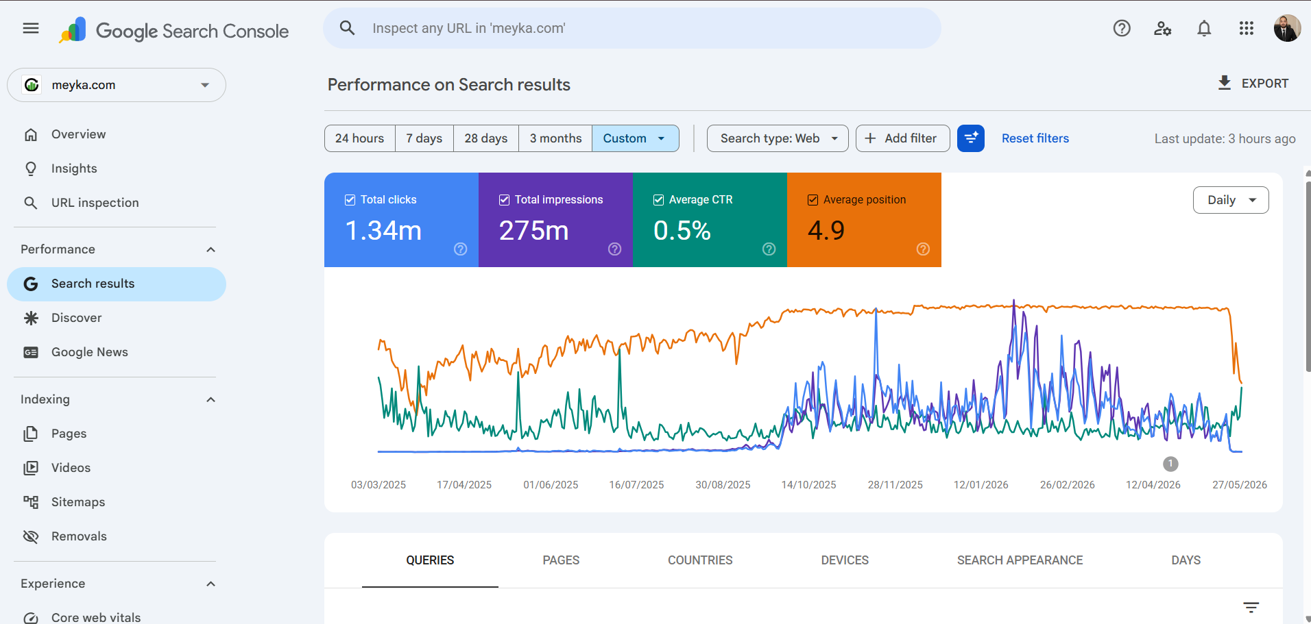Click the 'Last update: 3 hours ago' text
The width and height of the screenshot is (1311, 624).
click(1225, 139)
